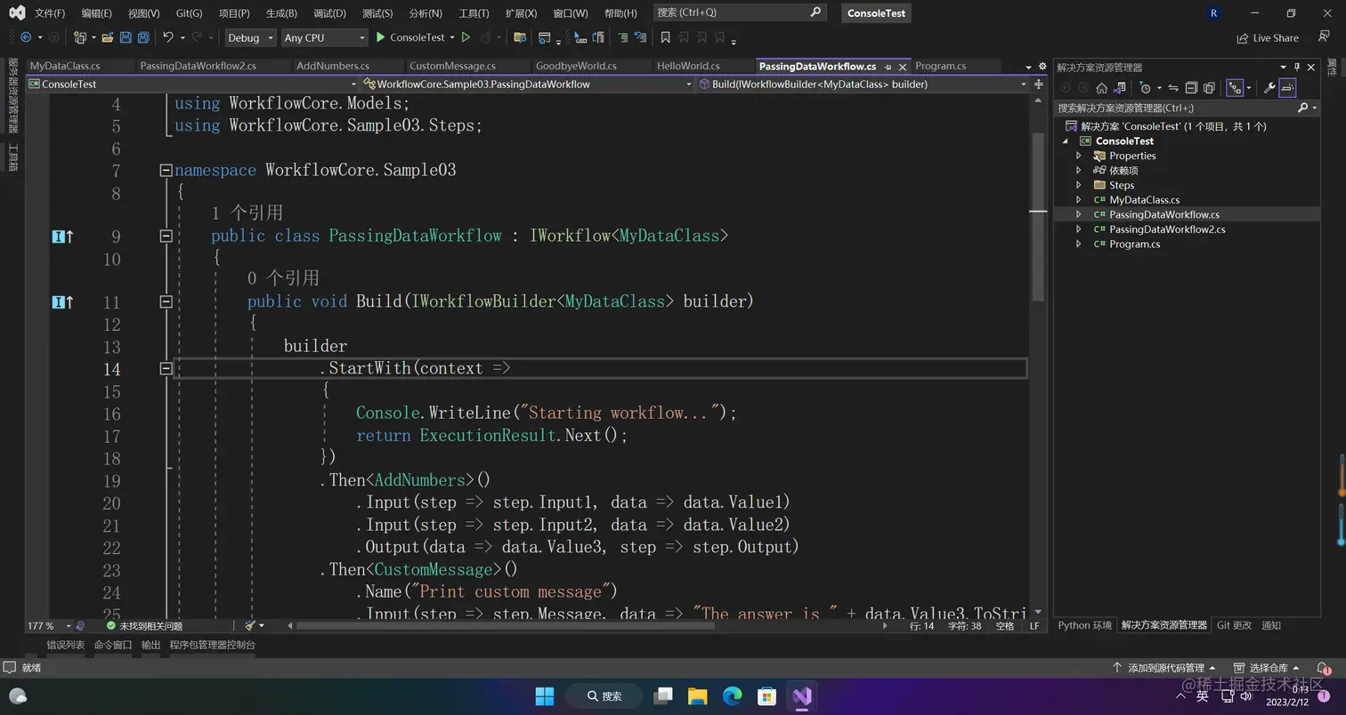Click Sync with Active Document arrows icon
The image size is (1346, 715).
[1173, 87]
